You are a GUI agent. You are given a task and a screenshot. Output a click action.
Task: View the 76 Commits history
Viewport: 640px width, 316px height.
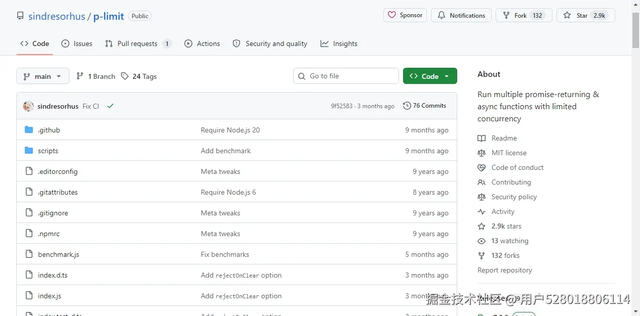(x=425, y=106)
